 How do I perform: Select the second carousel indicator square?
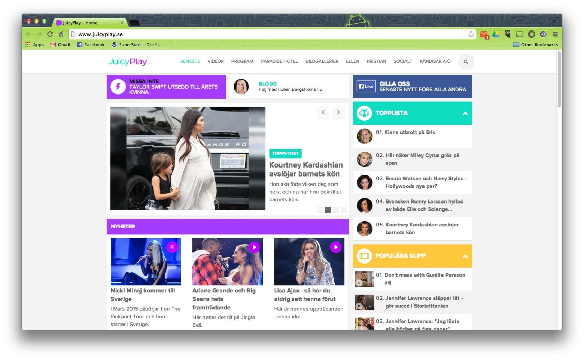pos(328,210)
